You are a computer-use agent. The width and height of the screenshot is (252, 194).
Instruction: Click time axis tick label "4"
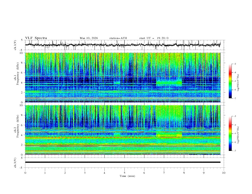click(104, 173)
